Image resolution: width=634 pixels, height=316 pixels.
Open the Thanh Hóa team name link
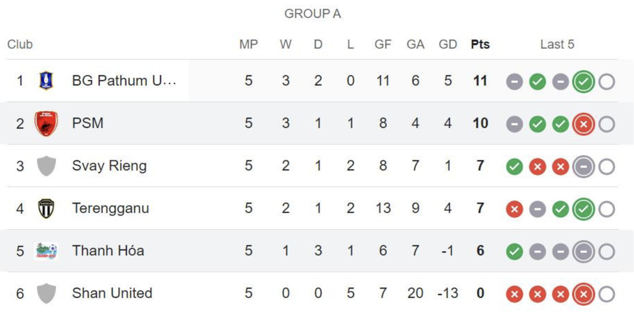pyautogui.click(x=108, y=251)
